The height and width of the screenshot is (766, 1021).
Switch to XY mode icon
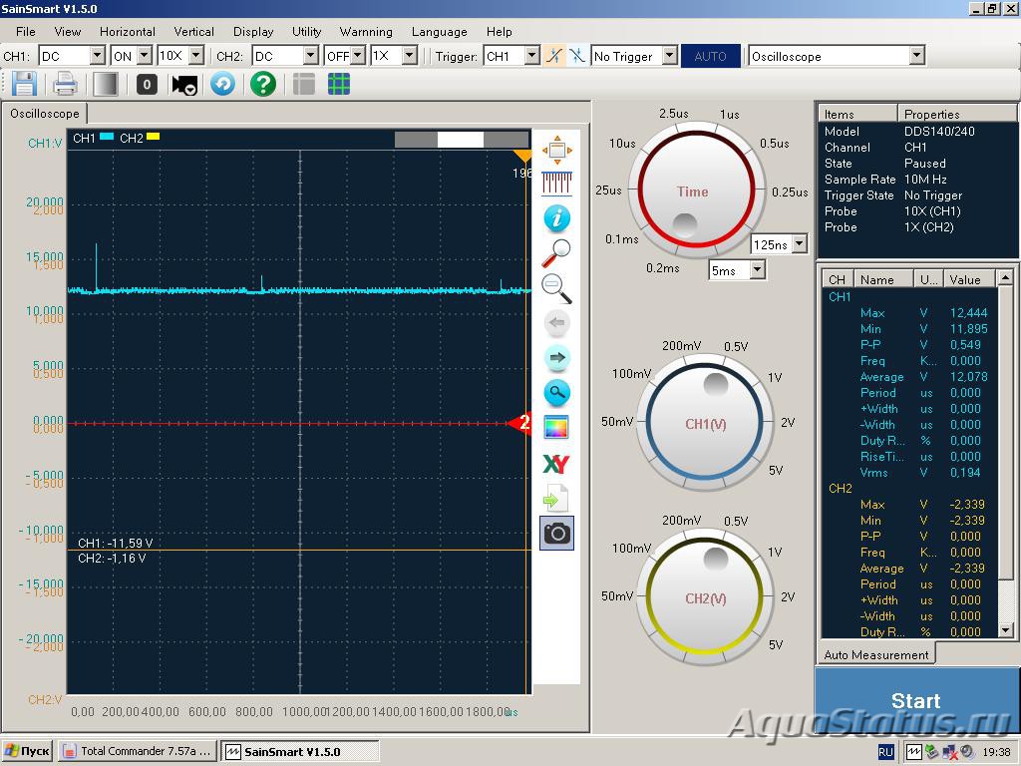[x=556, y=464]
